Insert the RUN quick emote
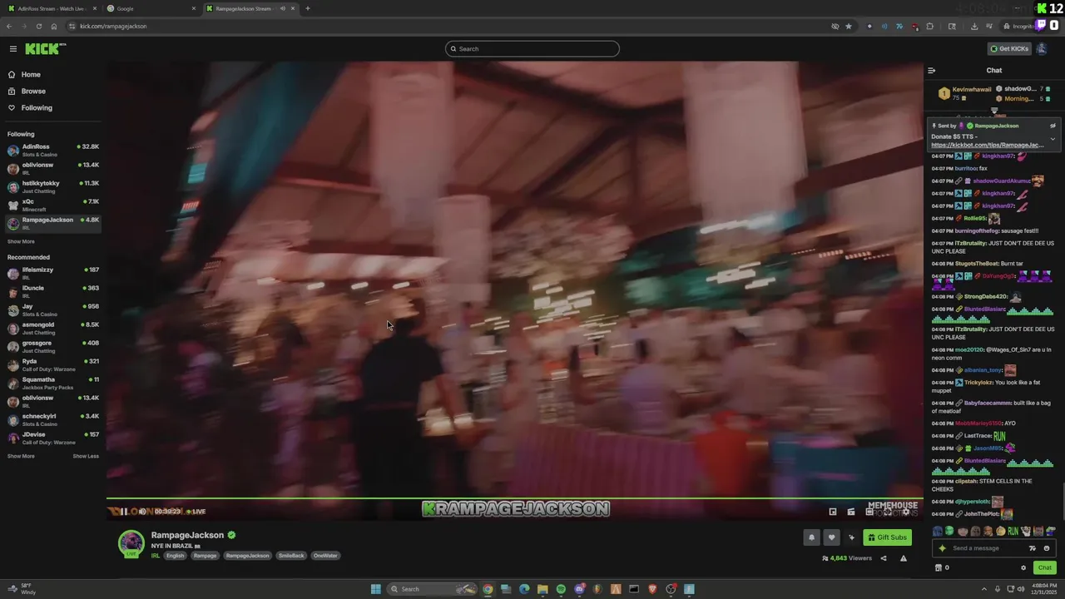This screenshot has height=599, width=1065. [x=1013, y=531]
